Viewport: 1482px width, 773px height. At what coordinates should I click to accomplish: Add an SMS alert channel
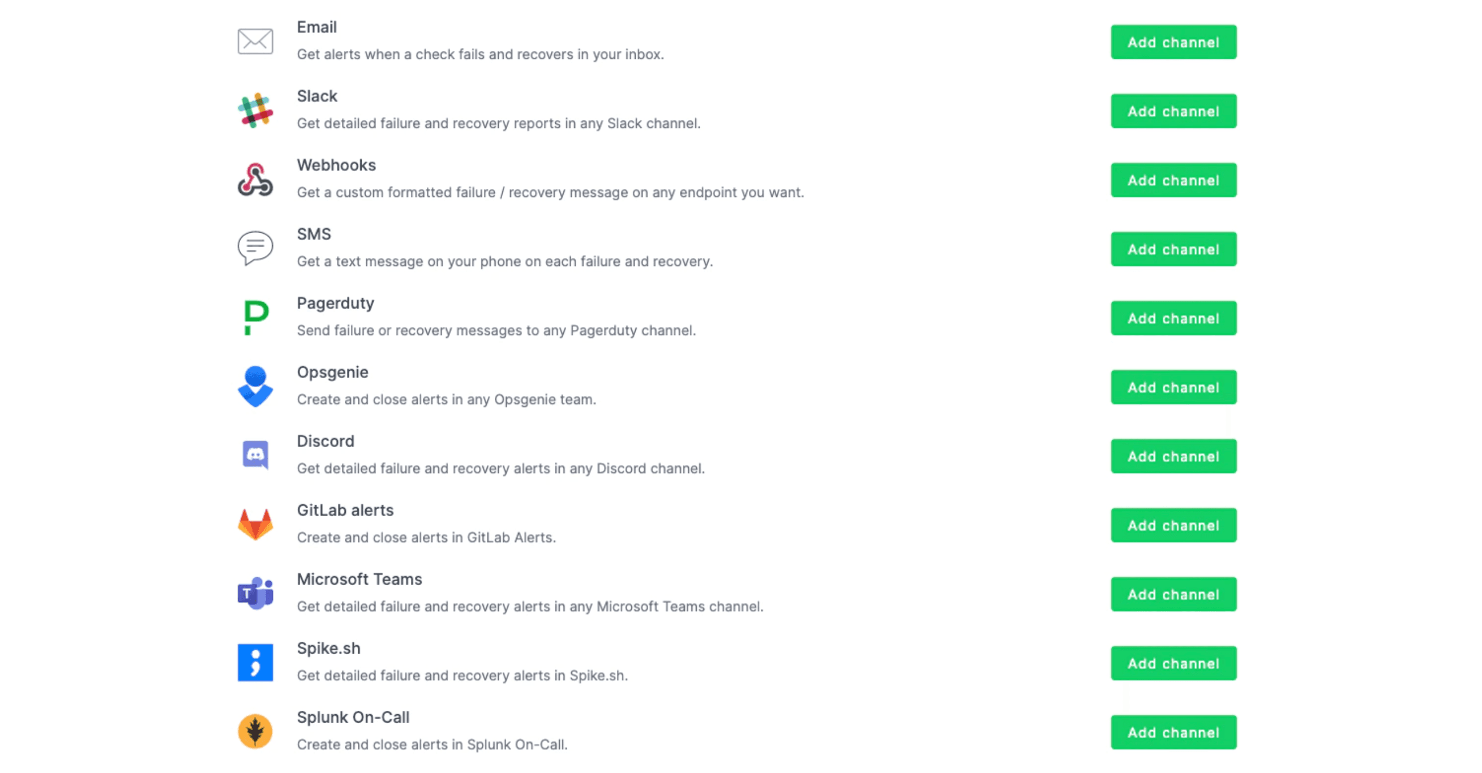[x=1173, y=249]
